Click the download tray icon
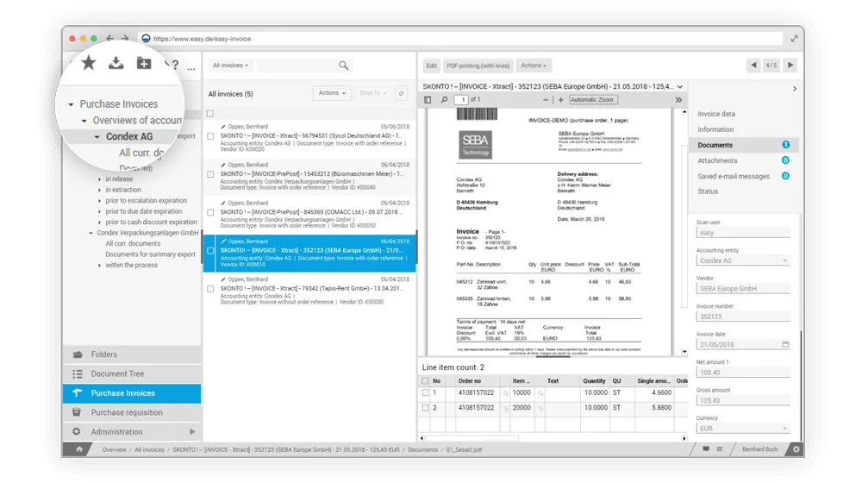The width and height of the screenshot is (862, 483). [116, 63]
